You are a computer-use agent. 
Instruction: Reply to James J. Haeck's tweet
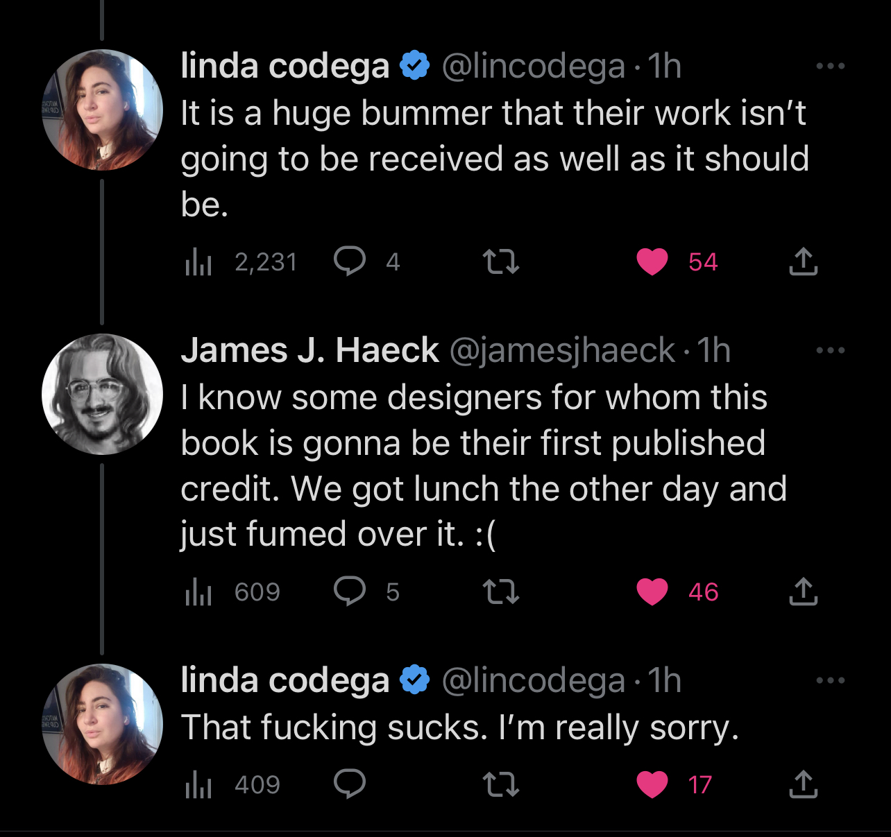pos(350,592)
